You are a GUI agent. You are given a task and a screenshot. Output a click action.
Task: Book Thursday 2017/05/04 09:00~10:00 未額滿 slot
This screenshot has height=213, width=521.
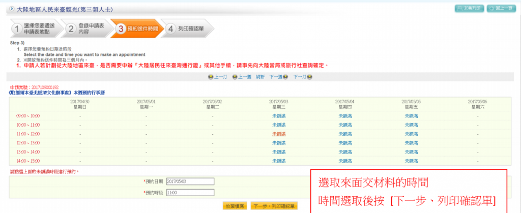tap(345, 116)
